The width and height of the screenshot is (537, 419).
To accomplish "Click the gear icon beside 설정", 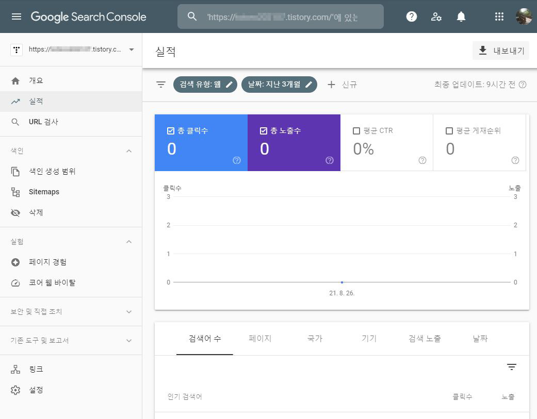I will click(x=15, y=390).
